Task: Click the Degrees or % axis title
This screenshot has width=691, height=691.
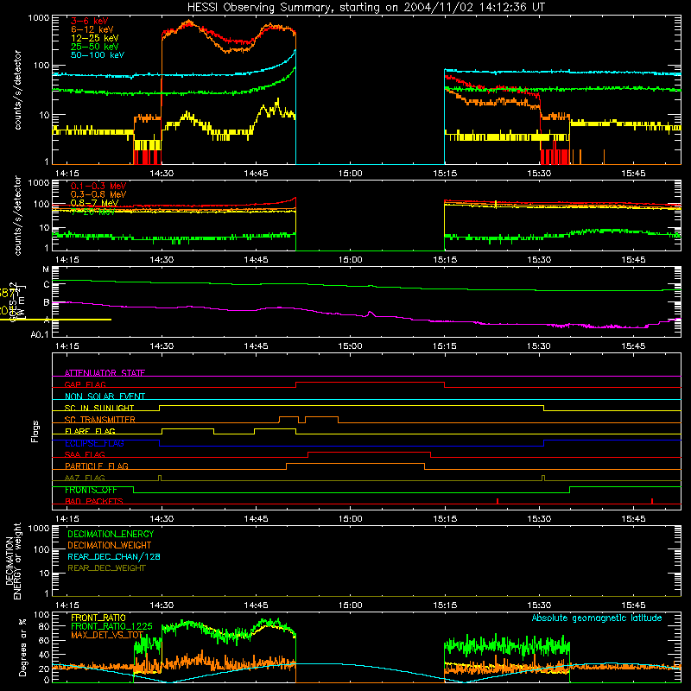Action: click(x=22, y=647)
